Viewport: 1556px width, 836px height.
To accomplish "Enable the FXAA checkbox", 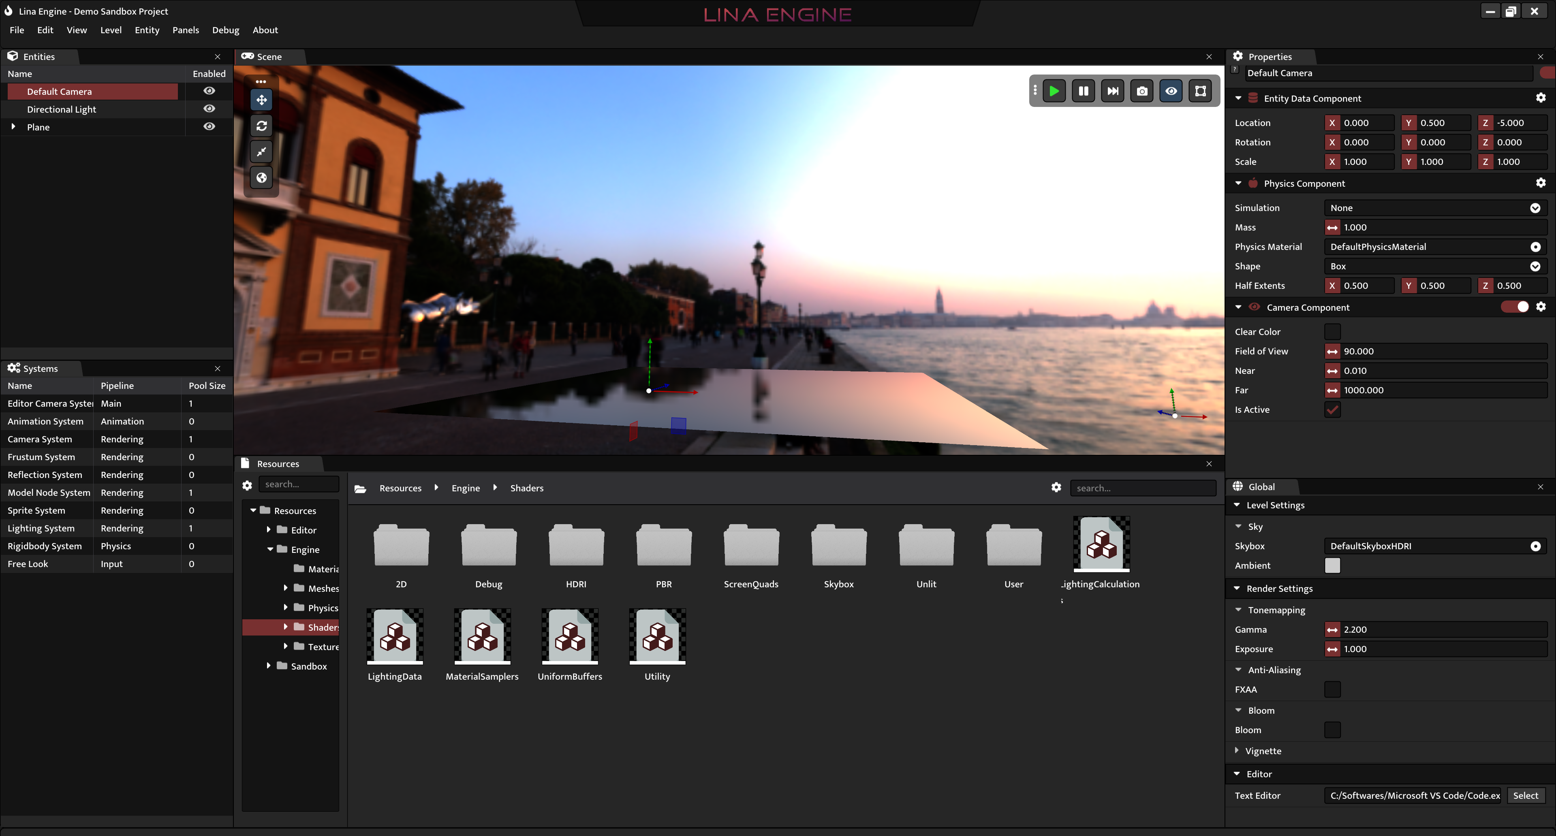I will pos(1332,689).
